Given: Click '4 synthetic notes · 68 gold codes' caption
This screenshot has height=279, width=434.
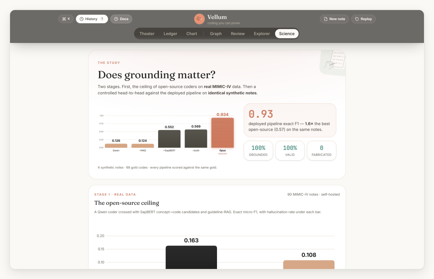Looking at the screenshot, I should [x=157, y=168].
